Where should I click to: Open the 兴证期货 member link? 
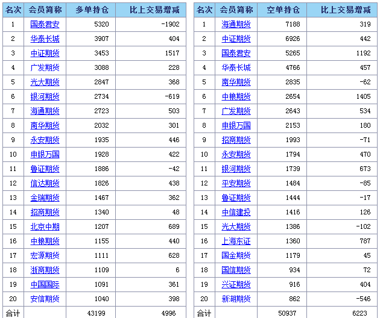pos(236,284)
